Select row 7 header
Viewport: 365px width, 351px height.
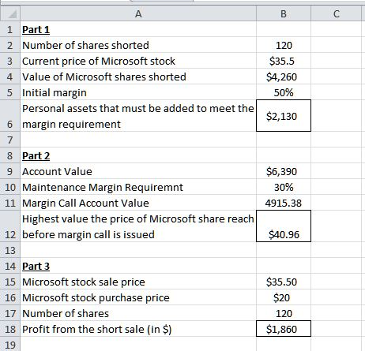(x=10, y=140)
